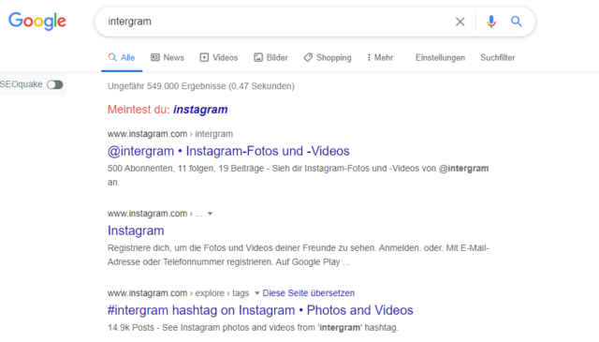Screen dimensions: 599x342
Task: Open the Suchfilter tools
Action: [x=497, y=58]
